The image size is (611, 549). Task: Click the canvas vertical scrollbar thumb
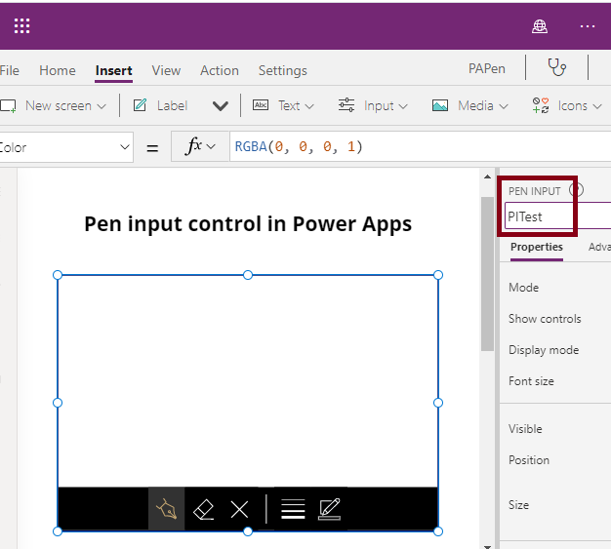point(487,274)
